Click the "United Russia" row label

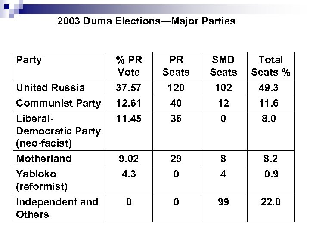click(x=50, y=88)
